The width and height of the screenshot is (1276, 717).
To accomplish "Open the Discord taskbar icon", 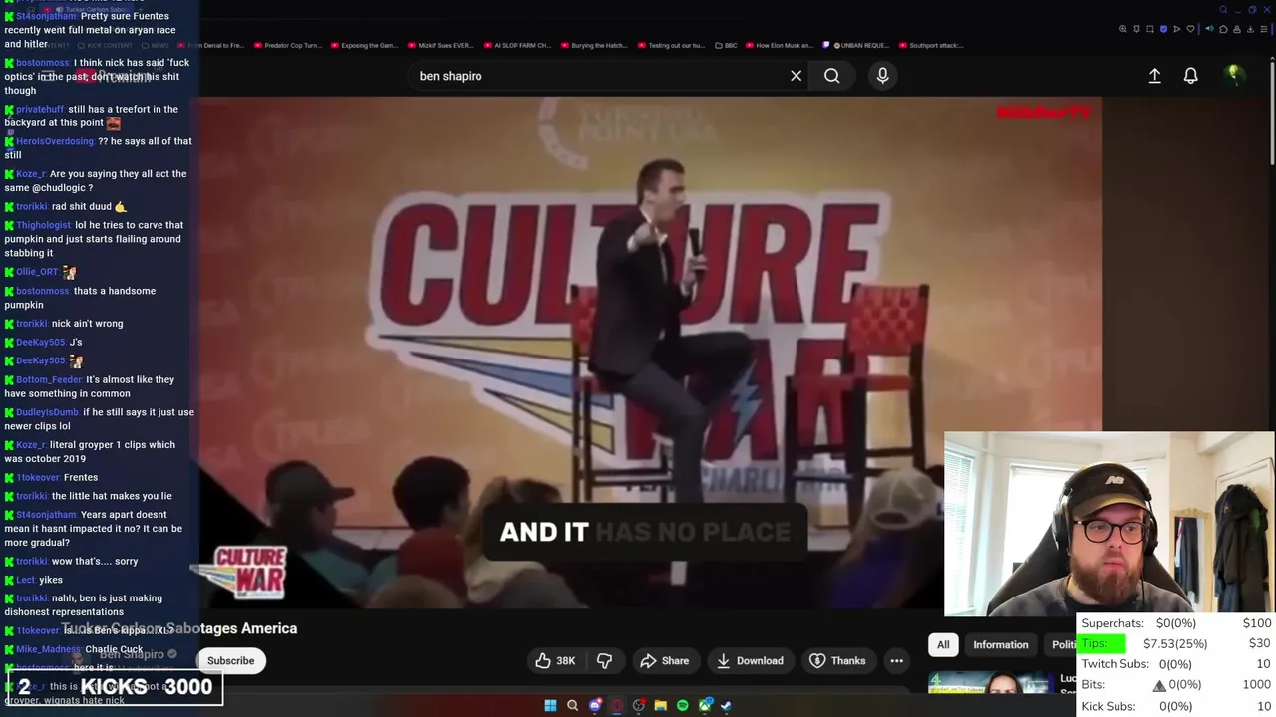I will click(595, 705).
